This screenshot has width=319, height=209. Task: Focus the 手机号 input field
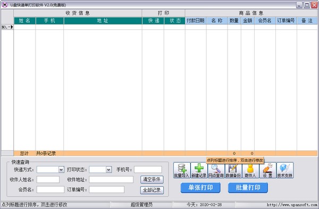148,170
